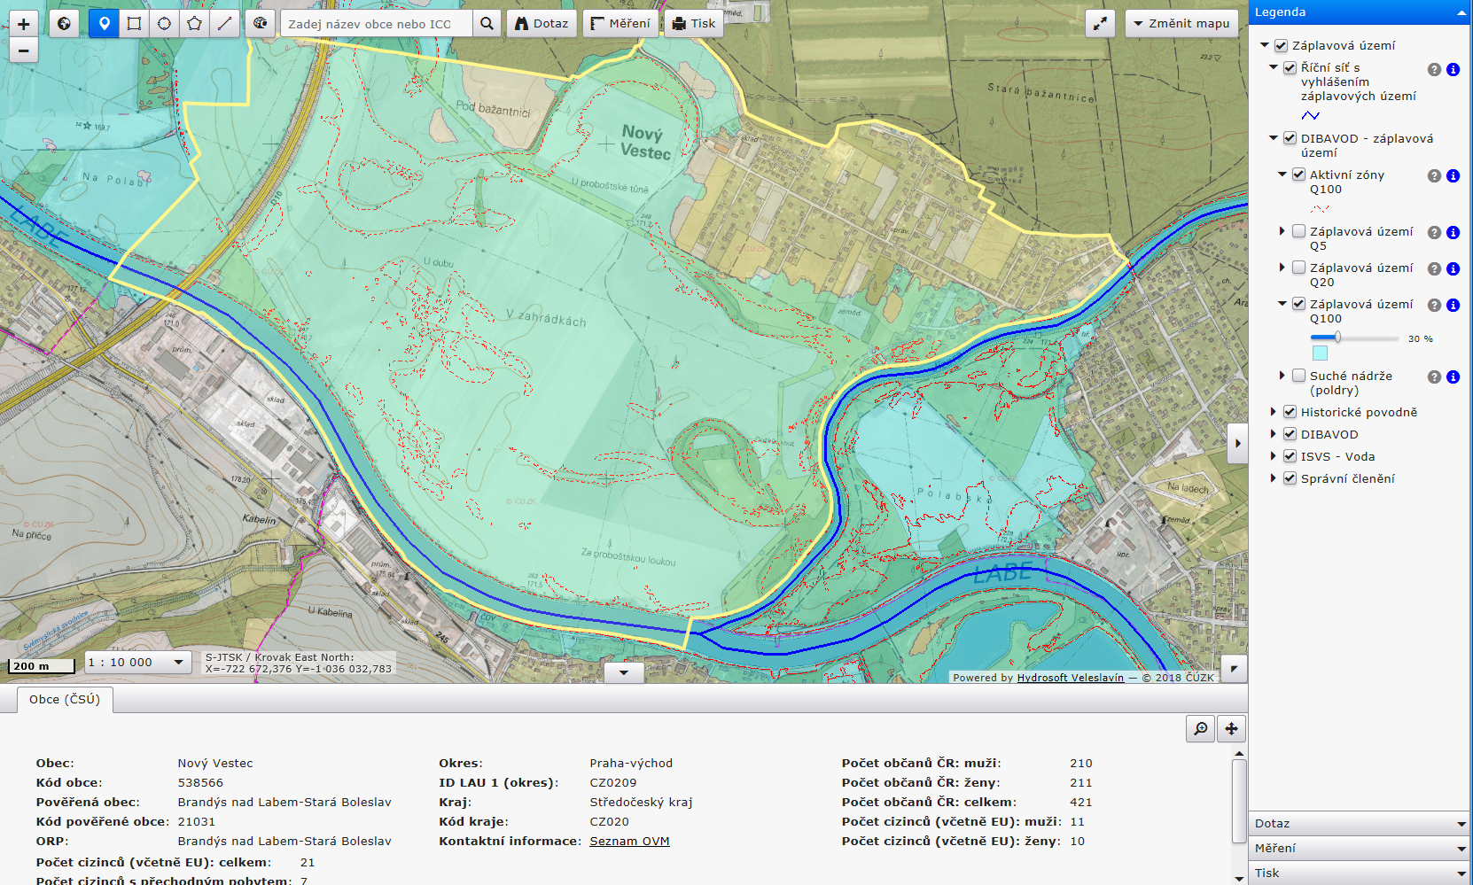The height and width of the screenshot is (885, 1473).
Task: Toggle DIBAVOD group checkbox
Action: 1290,434
